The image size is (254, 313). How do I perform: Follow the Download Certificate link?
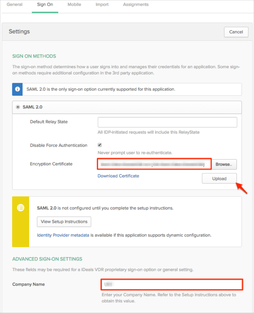point(118,176)
